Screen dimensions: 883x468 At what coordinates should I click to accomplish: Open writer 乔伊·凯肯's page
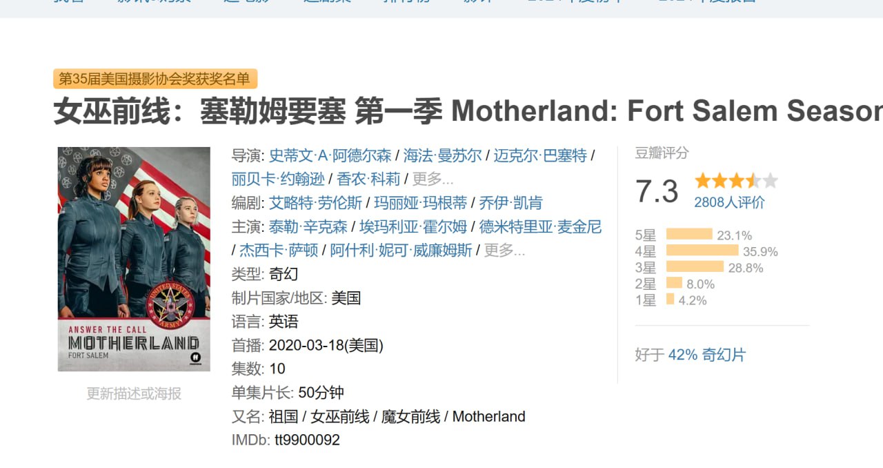click(510, 202)
